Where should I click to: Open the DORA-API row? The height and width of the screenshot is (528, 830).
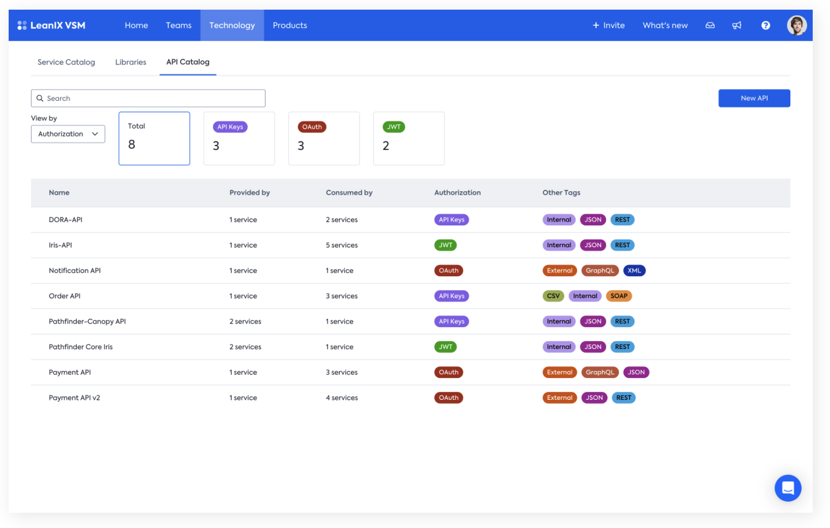(x=410, y=220)
